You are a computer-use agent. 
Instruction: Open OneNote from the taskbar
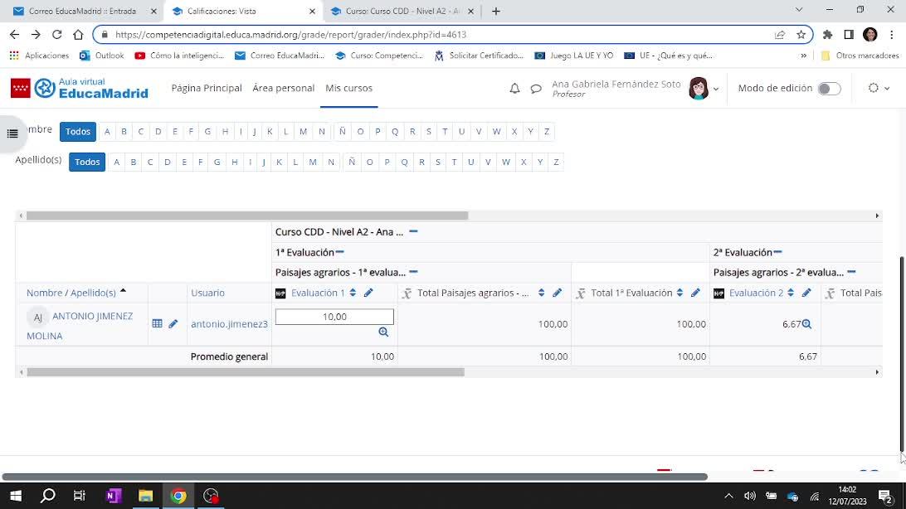point(113,496)
